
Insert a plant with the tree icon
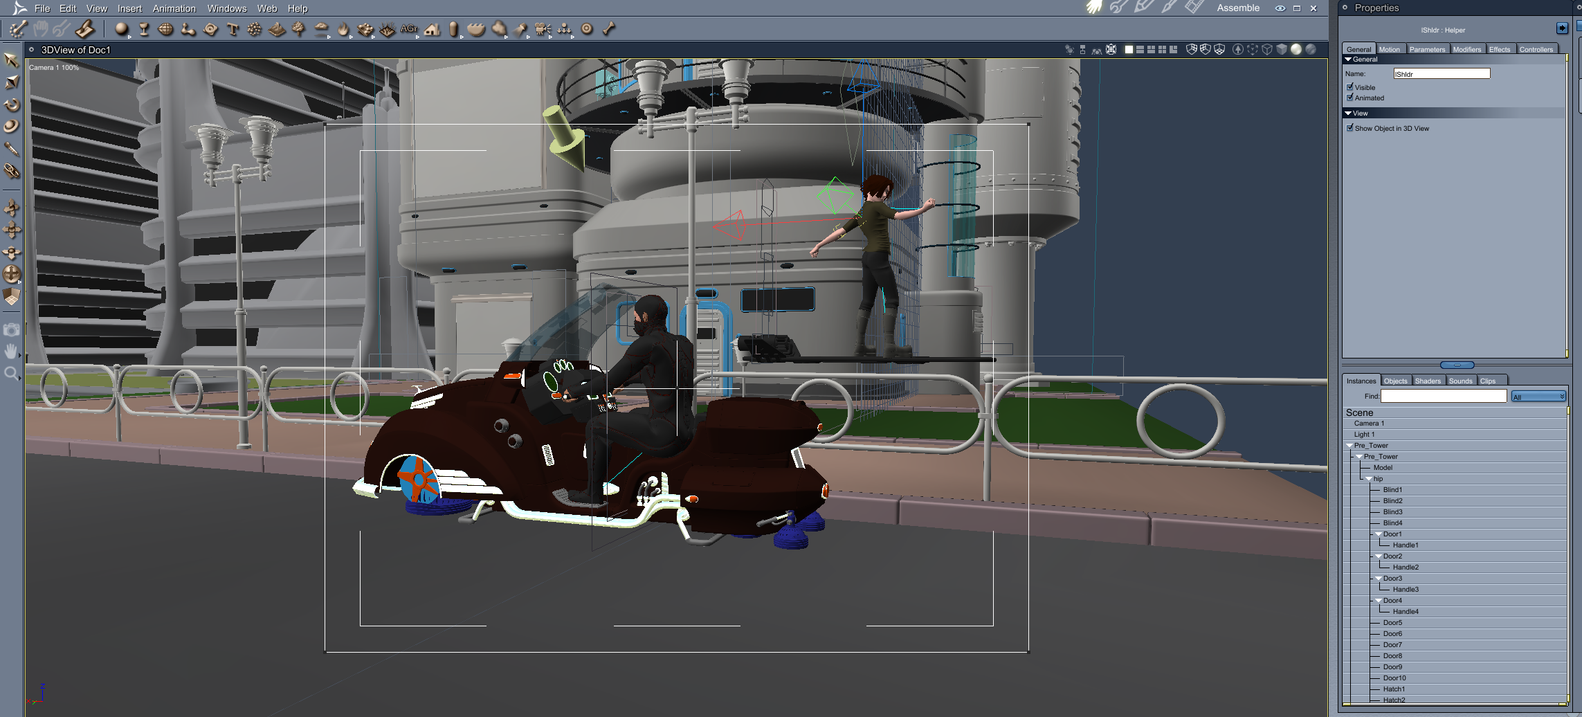(x=298, y=29)
